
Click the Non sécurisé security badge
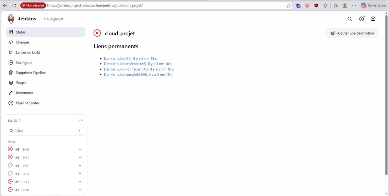tap(33, 6)
